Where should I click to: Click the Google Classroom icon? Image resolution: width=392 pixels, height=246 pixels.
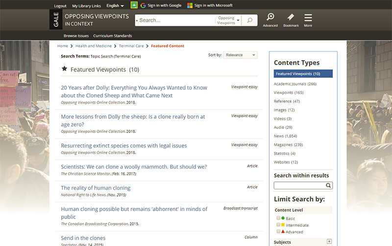tap(134, 5)
